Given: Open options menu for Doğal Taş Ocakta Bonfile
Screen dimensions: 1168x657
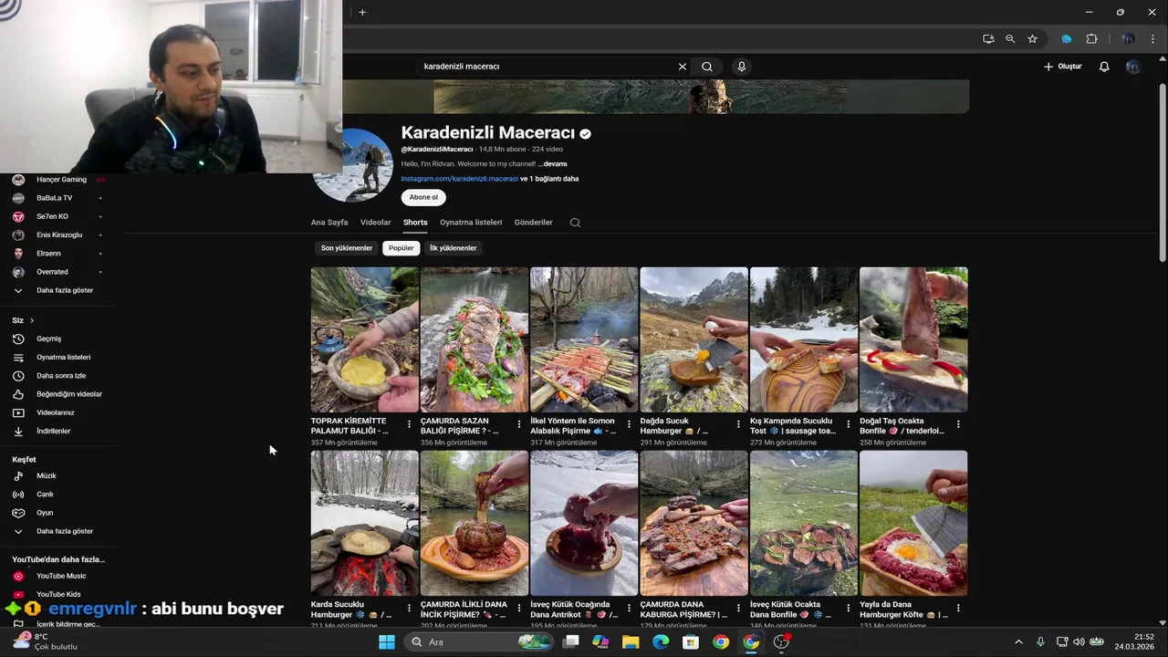Looking at the screenshot, I should coord(958,425).
